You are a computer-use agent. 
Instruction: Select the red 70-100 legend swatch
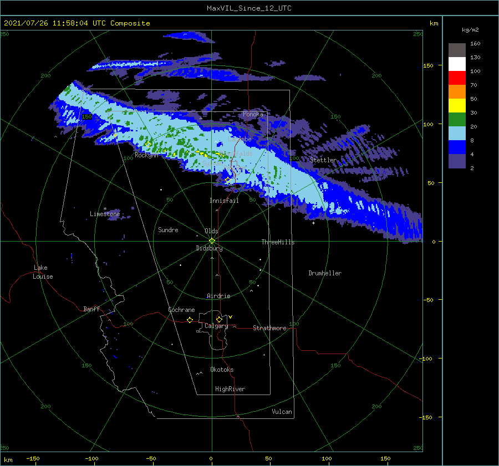(x=457, y=78)
